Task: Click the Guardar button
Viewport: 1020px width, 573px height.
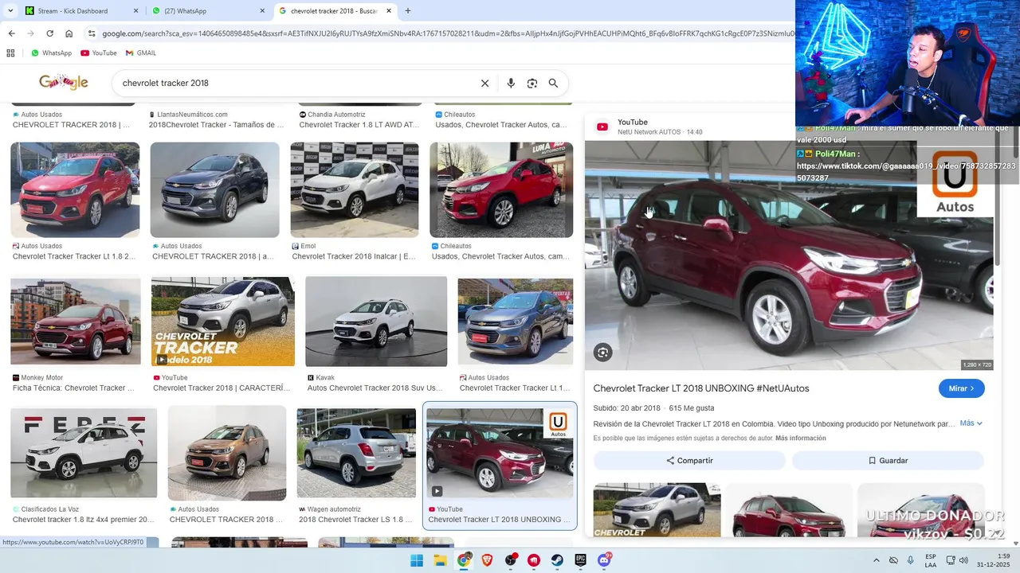Action: (x=888, y=461)
